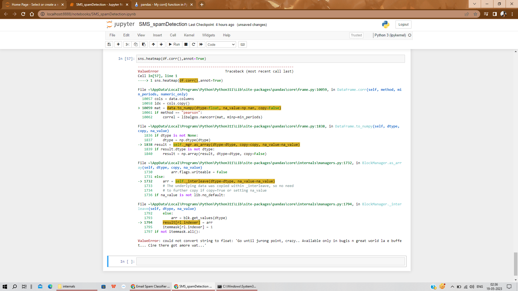
Task: Cut selected cells using the scissors icon
Action: [x=127, y=44]
